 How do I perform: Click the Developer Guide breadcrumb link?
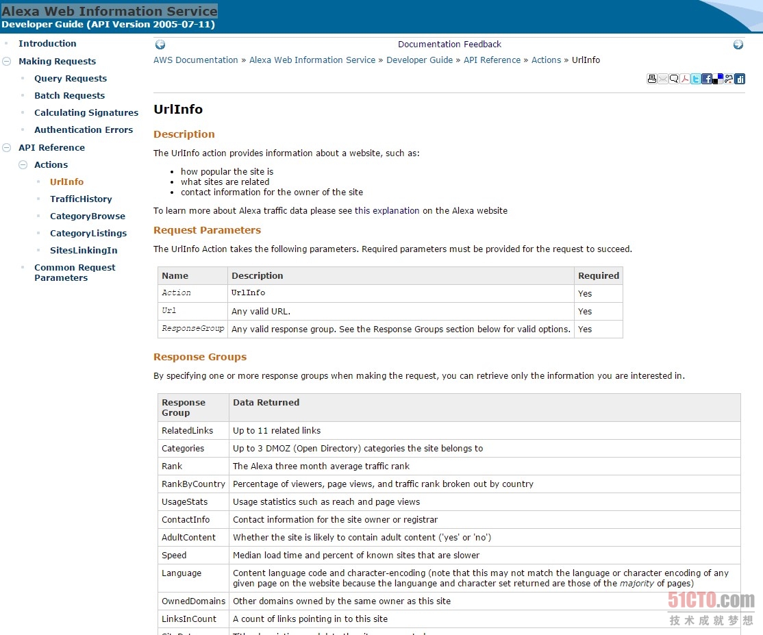[x=419, y=60]
